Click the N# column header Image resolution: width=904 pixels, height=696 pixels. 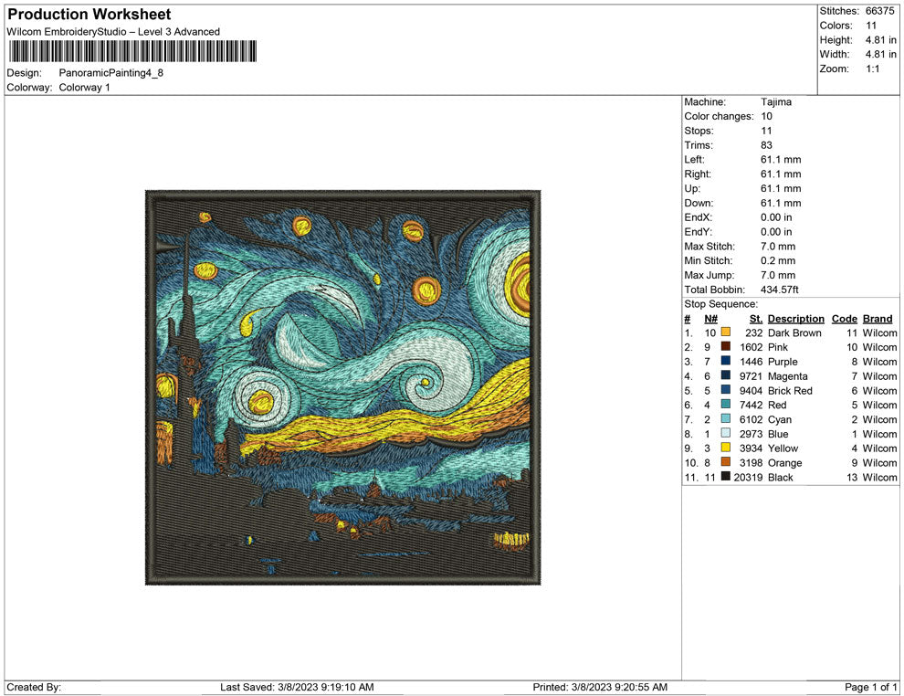coord(710,318)
